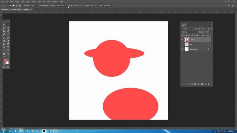The height and width of the screenshot is (133, 237).
Task: Toggle Lock all padlock icon
Action: coord(197,35)
